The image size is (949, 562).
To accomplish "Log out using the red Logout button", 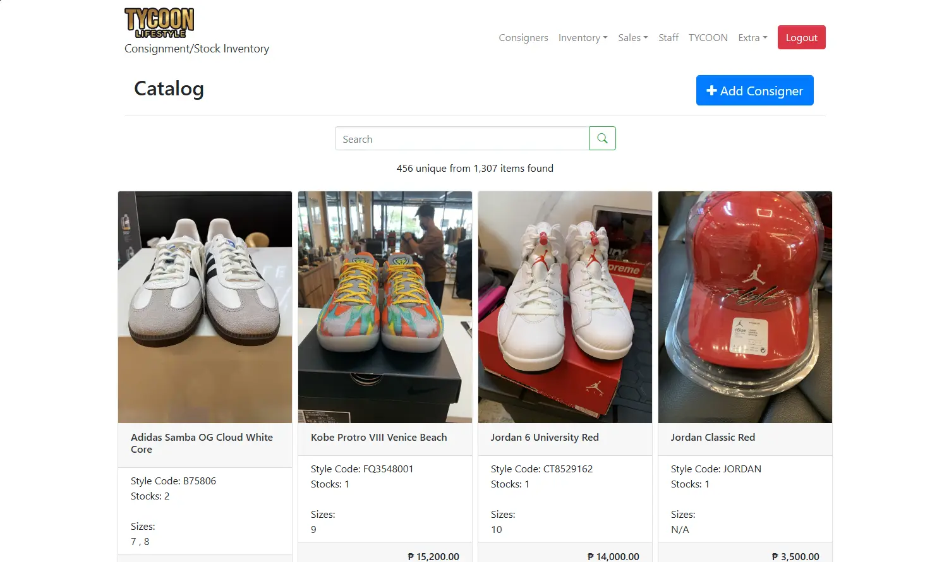I will 801,38.
